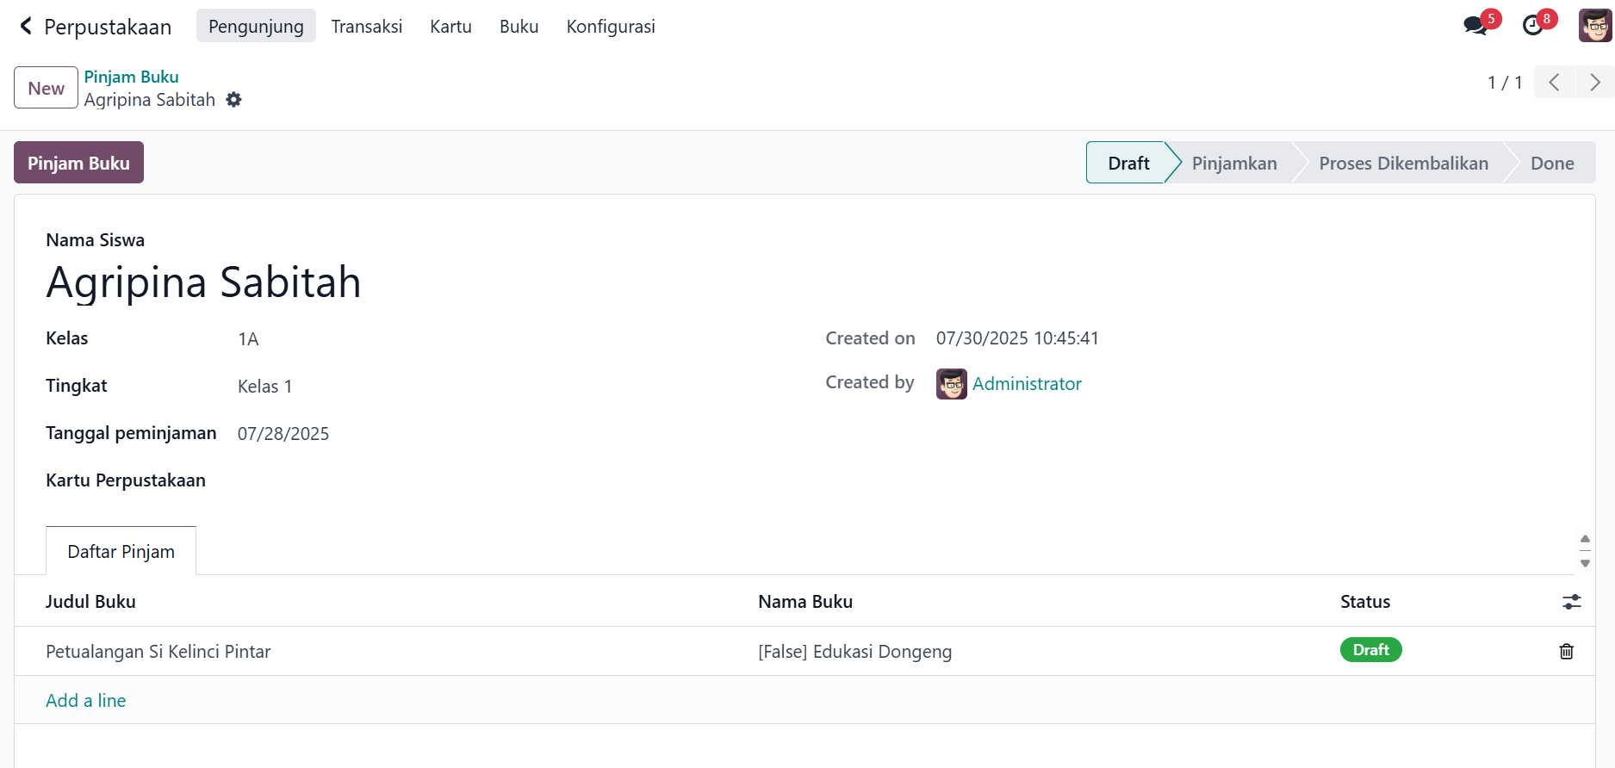Screen dimensions: 1615x768
Task: Edit the Tanggal peminjaman date field
Action: coord(283,434)
